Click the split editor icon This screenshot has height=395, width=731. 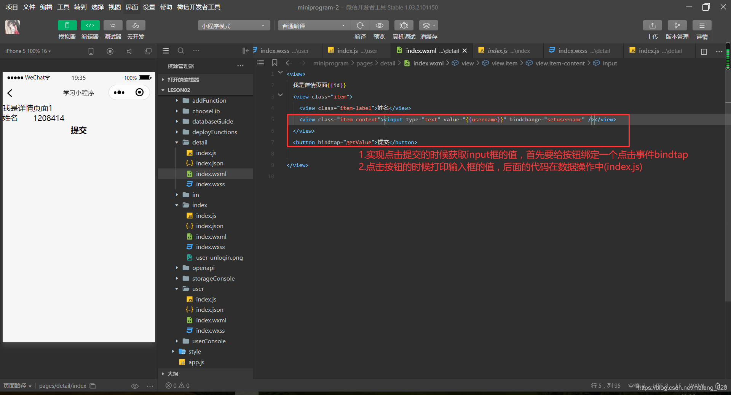coord(704,51)
